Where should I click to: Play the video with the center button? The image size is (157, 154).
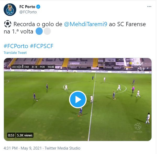(78, 99)
